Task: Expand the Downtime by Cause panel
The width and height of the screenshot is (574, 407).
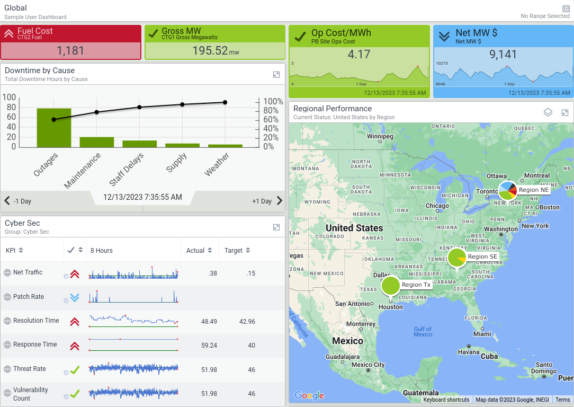Action: 276,75
